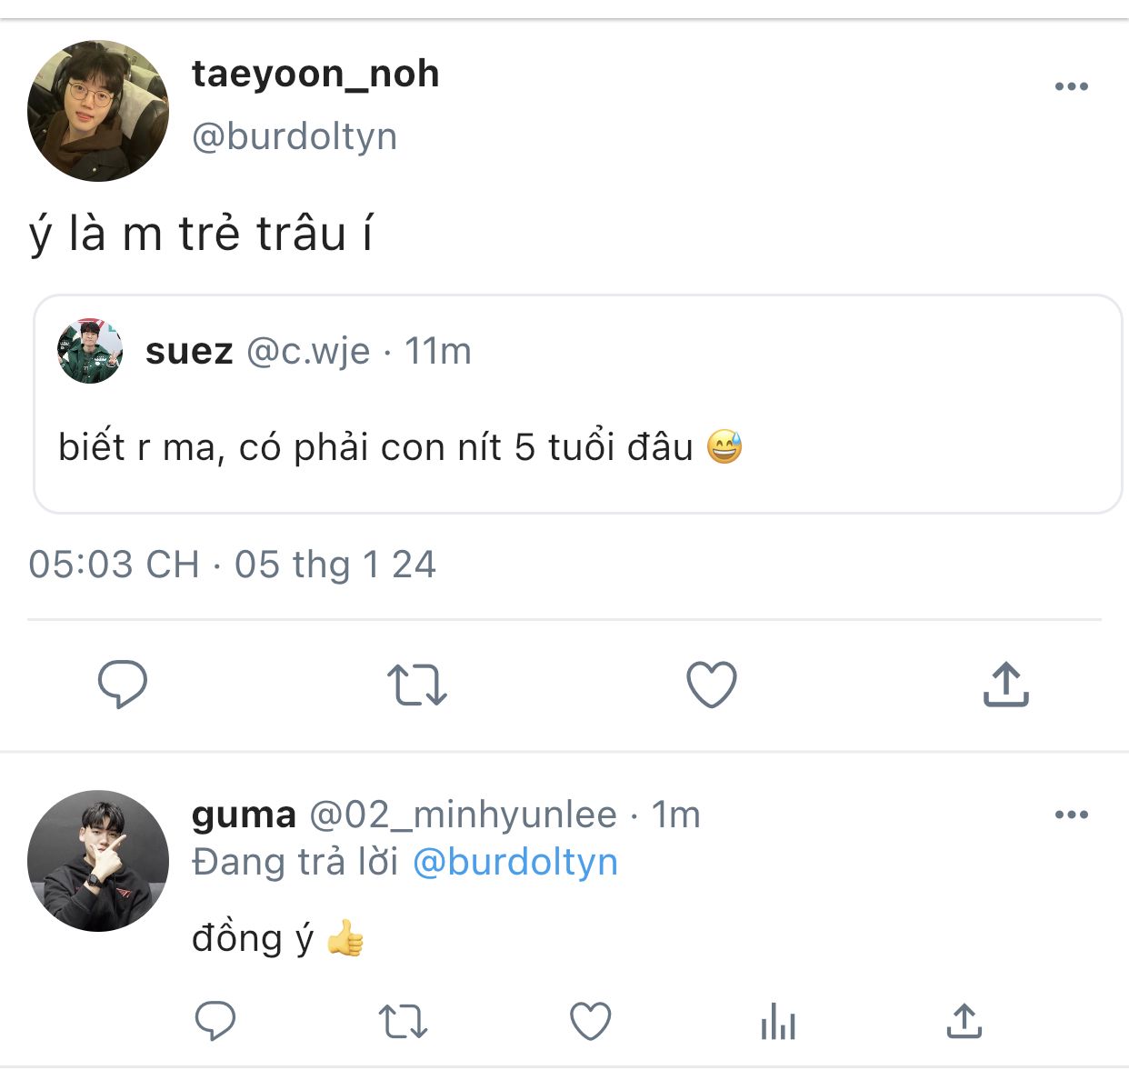1129x1080 pixels.
Task: Reply to taeyoon_noh's main tweet
Action: tap(122, 684)
